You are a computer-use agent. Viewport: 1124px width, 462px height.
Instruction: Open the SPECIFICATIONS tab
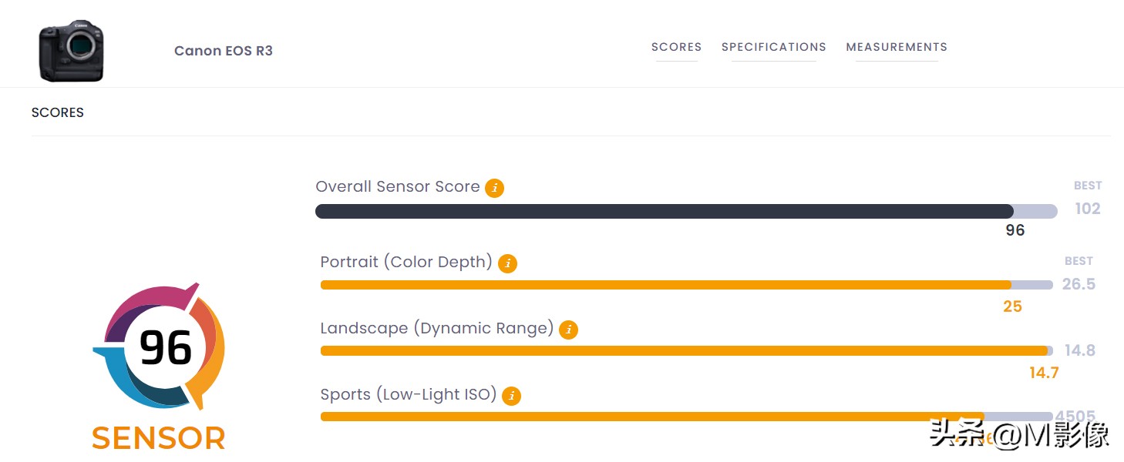click(773, 47)
